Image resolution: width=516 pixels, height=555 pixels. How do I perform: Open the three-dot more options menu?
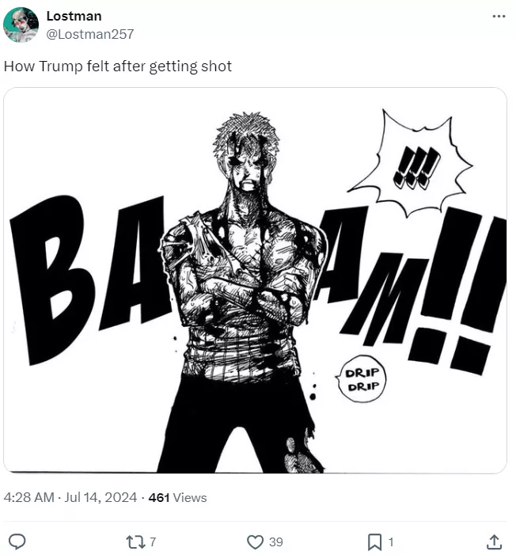[499, 17]
